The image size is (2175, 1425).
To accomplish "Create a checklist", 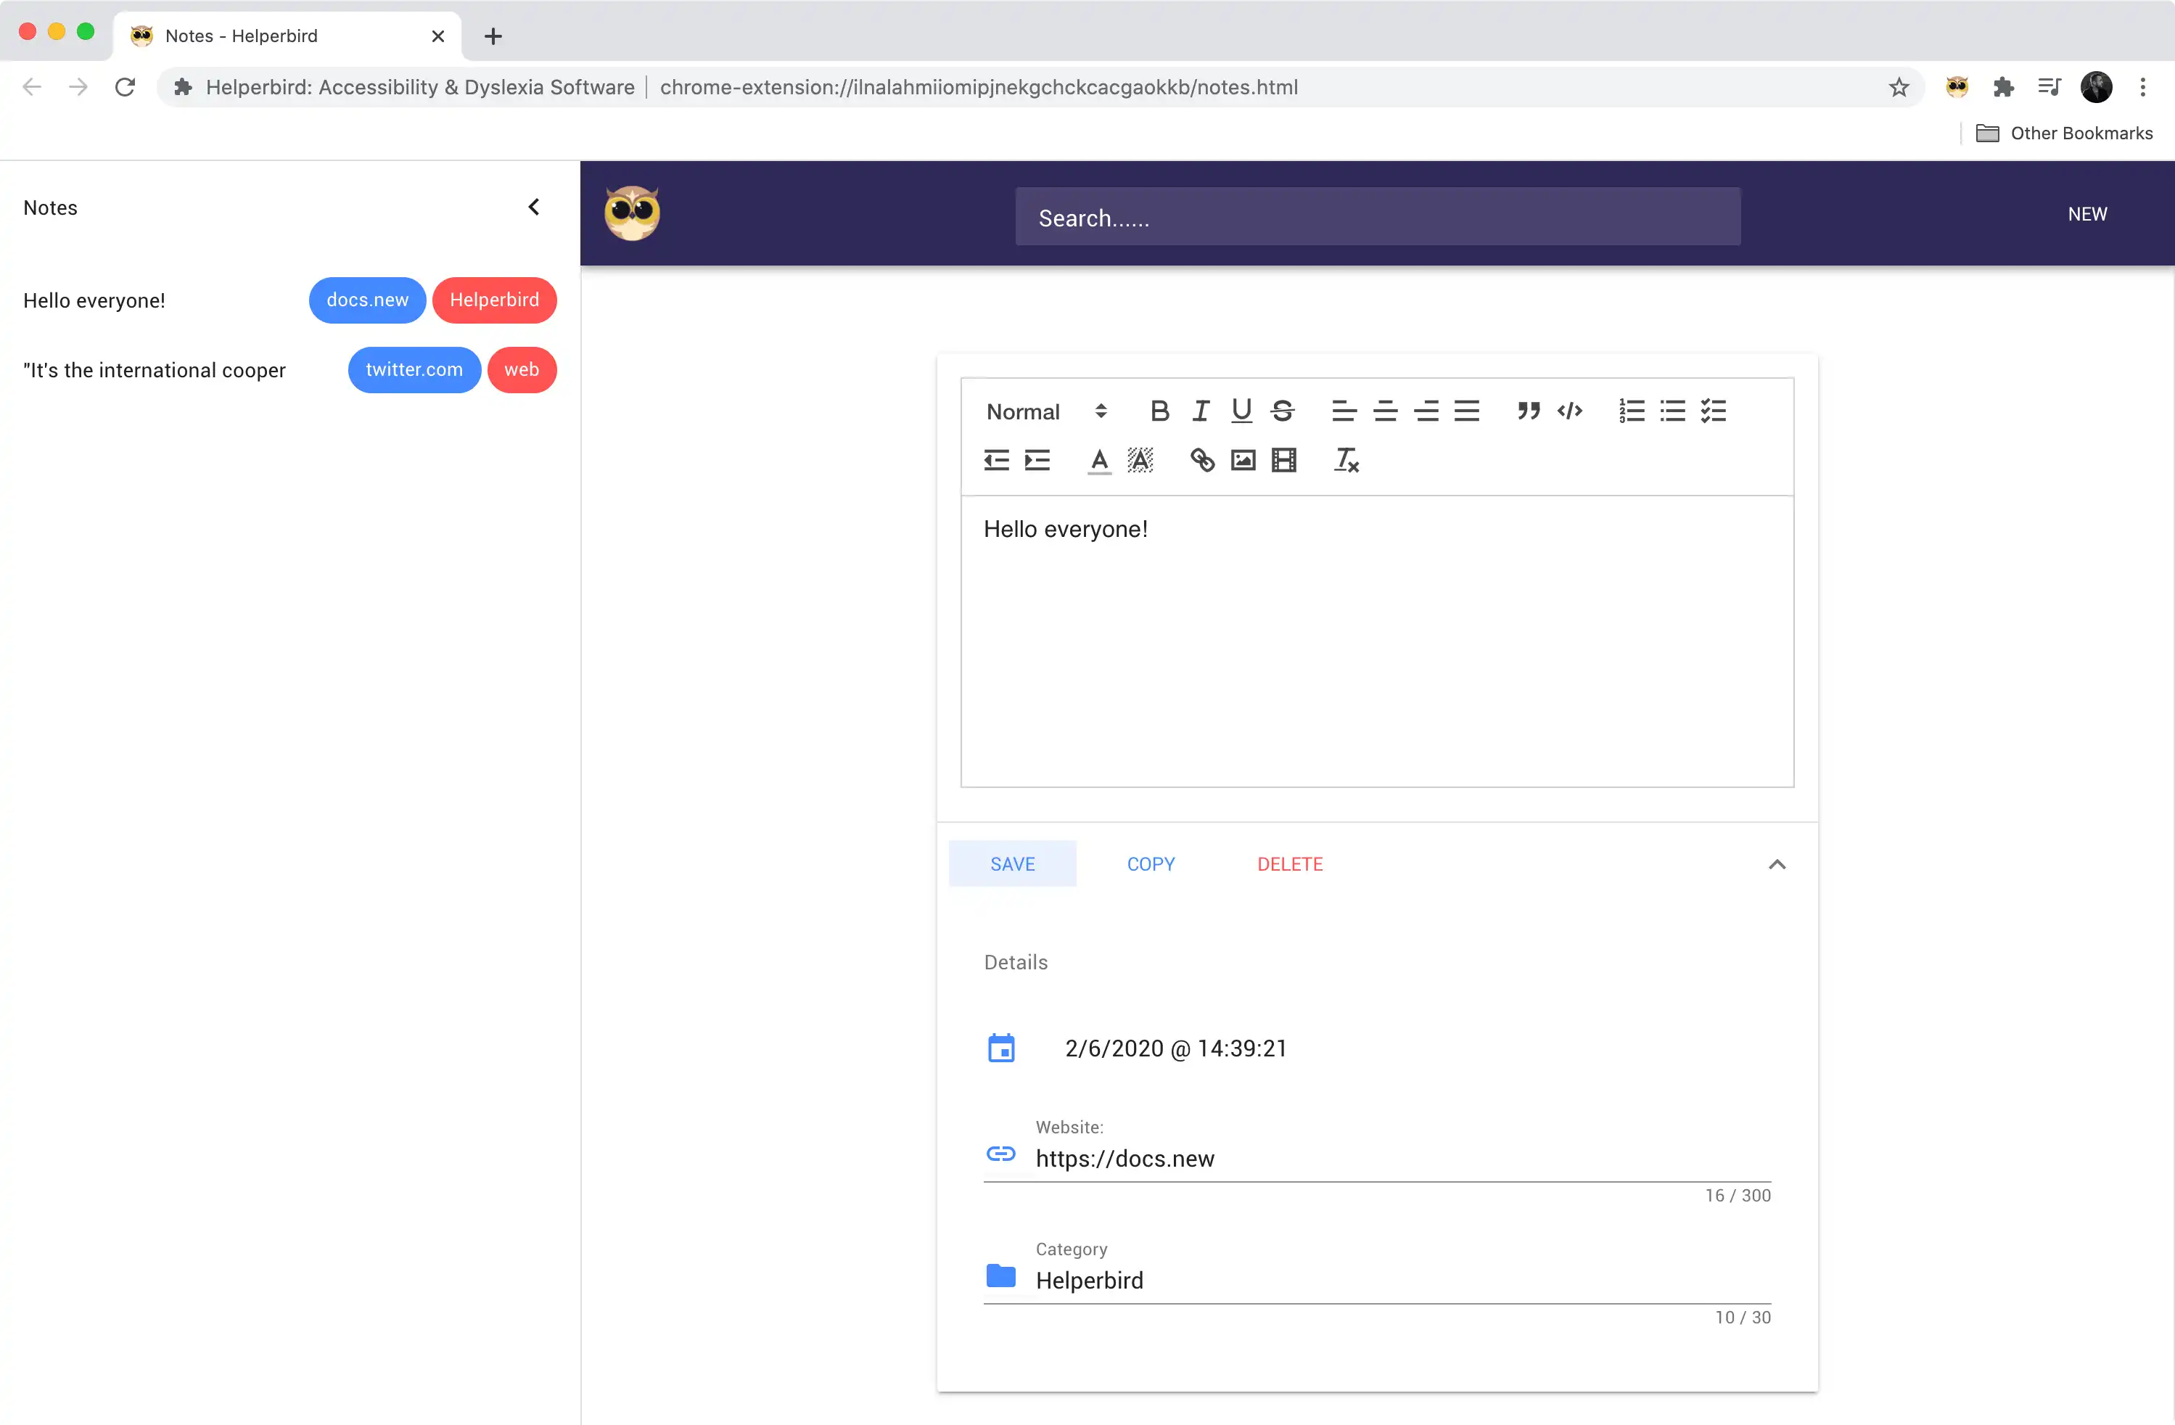I will (1714, 411).
